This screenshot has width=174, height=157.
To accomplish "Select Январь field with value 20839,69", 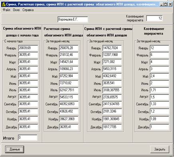I will pyautogui.click(x=28, y=48).
